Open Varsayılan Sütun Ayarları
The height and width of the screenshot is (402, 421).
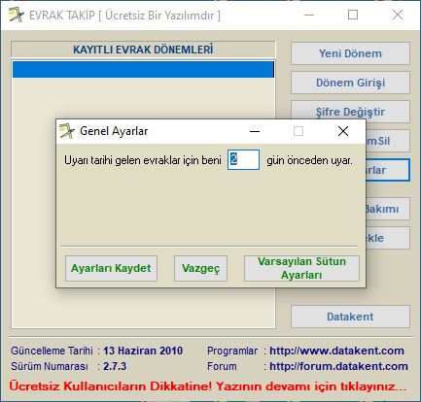point(301,268)
